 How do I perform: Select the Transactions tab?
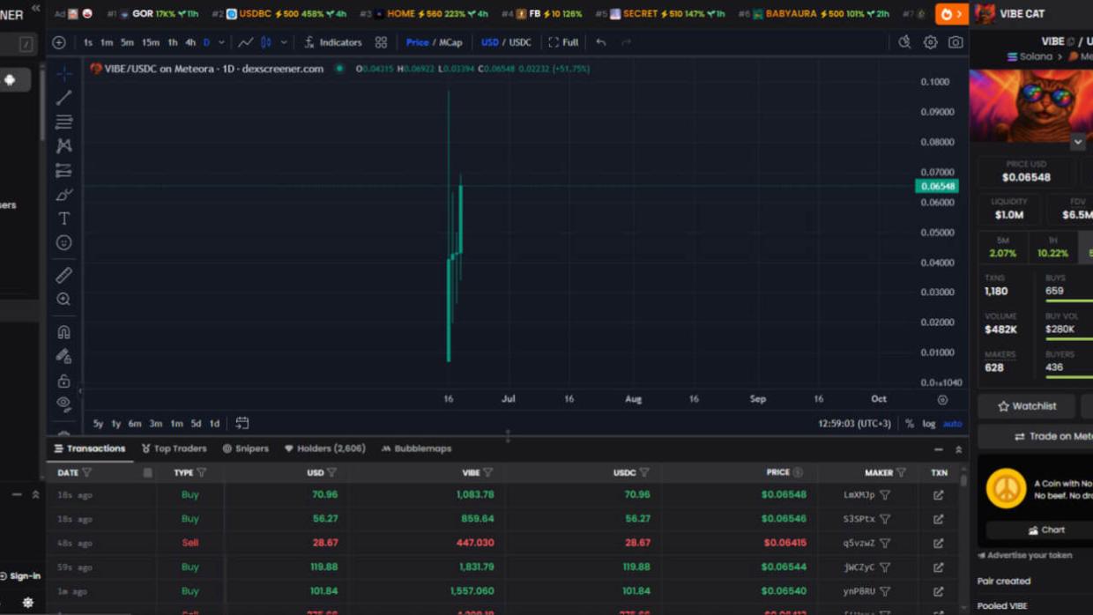(x=89, y=448)
